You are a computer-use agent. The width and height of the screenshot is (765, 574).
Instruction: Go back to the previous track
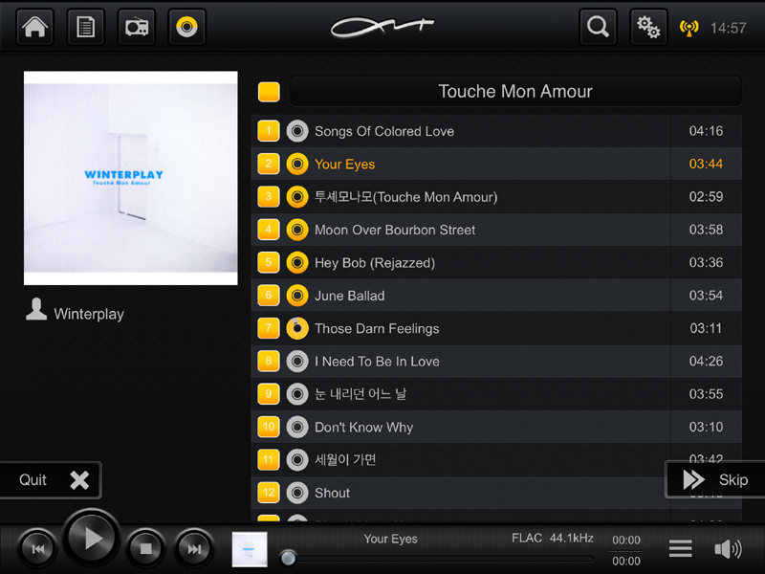point(38,548)
